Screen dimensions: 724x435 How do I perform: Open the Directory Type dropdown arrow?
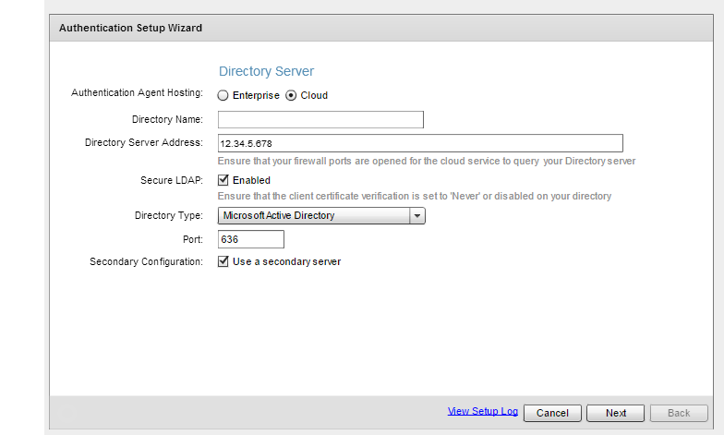point(416,215)
